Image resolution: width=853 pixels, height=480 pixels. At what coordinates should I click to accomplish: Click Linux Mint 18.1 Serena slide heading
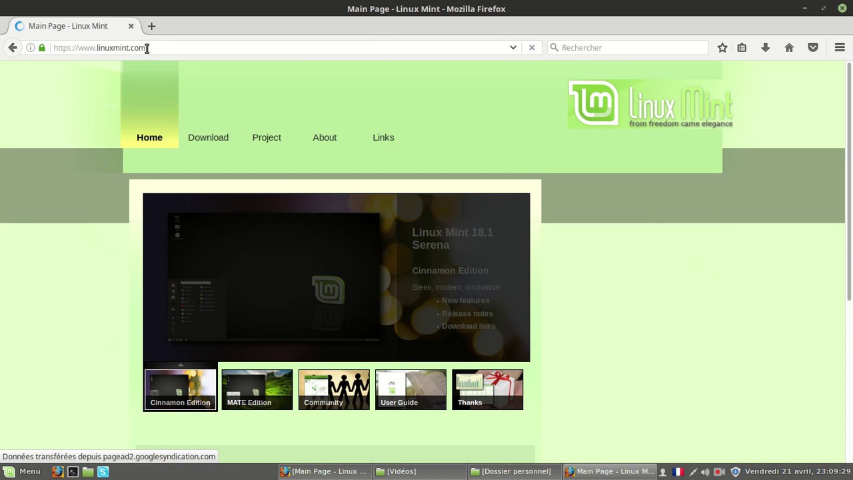[452, 239]
